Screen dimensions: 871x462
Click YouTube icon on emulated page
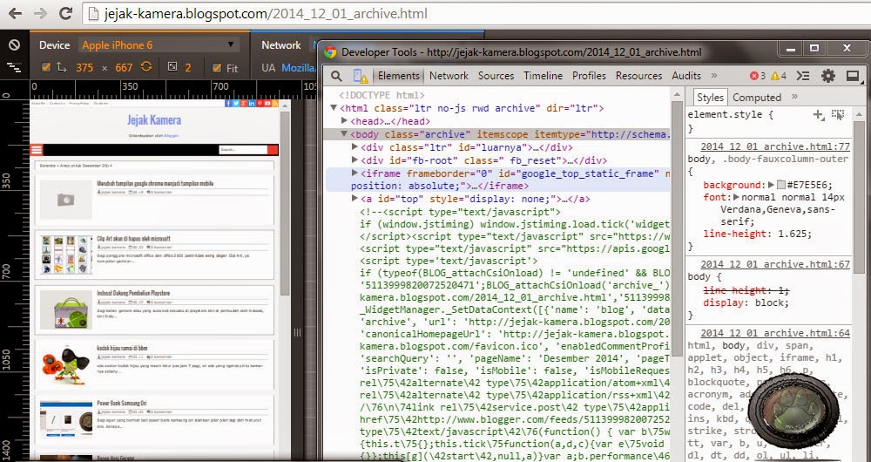coord(267,104)
